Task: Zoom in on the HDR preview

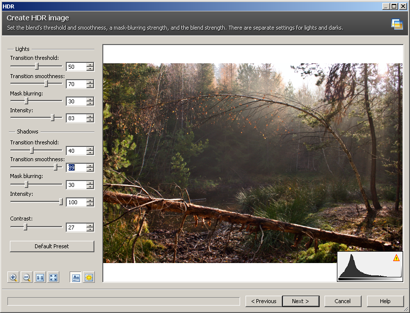Action: pyautogui.click(x=13, y=277)
